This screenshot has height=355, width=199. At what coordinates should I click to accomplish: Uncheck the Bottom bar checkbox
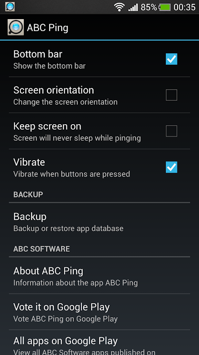pyautogui.click(x=172, y=59)
